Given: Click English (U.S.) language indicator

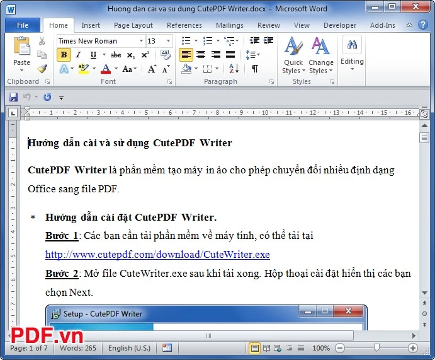Looking at the screenshot, I should [129, 348].
